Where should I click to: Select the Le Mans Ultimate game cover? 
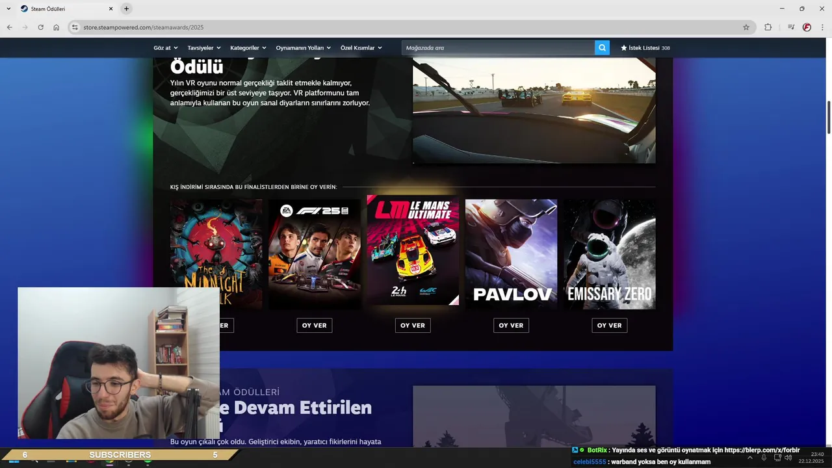point(413,250)
